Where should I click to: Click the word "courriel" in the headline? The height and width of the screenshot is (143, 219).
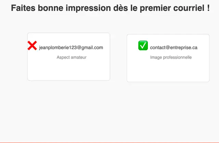[x=189, y=8]
